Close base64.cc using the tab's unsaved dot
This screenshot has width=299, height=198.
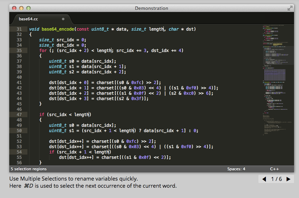63,19
